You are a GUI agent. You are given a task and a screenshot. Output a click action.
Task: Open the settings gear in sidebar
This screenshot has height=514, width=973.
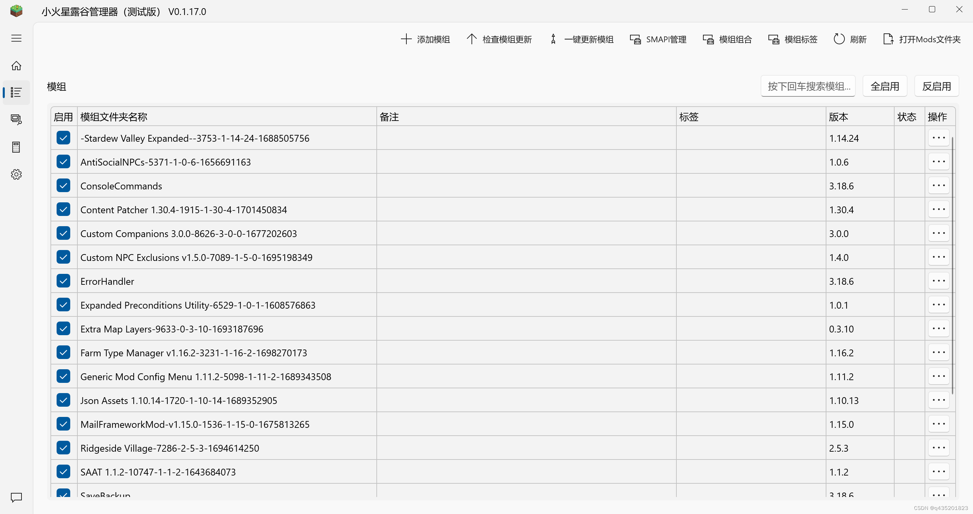point(16,174)
